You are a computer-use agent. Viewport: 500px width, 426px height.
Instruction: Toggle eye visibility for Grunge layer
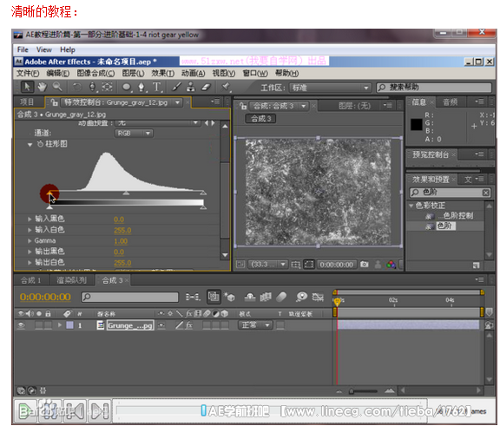click(22, 325)
